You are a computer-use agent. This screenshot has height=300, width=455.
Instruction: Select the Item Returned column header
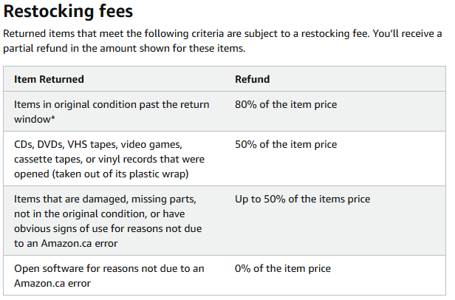click(49, 79)
